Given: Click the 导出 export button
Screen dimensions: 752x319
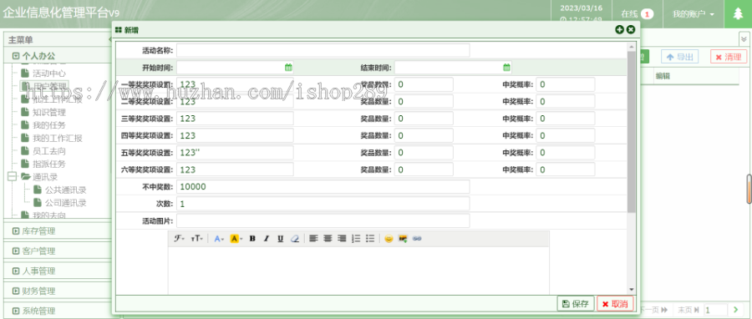Looking at the screenshot, I should [679, 57].
